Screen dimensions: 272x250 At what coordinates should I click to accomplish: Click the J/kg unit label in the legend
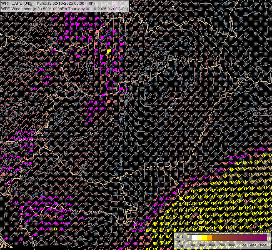coord(180,246)
